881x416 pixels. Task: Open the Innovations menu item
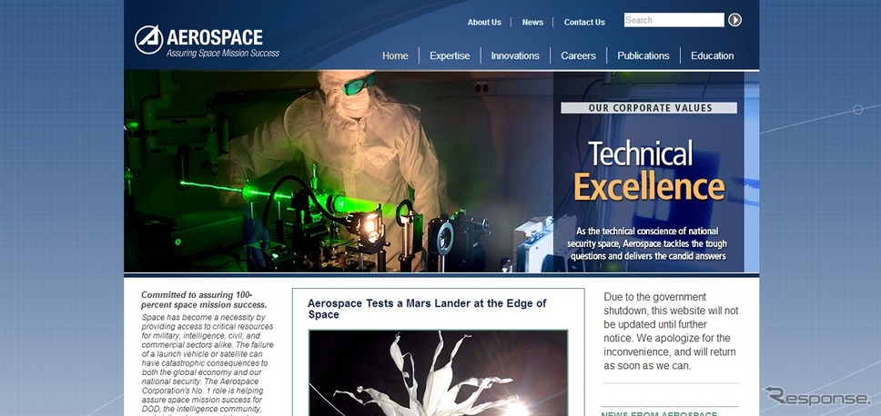pos(515,55)
